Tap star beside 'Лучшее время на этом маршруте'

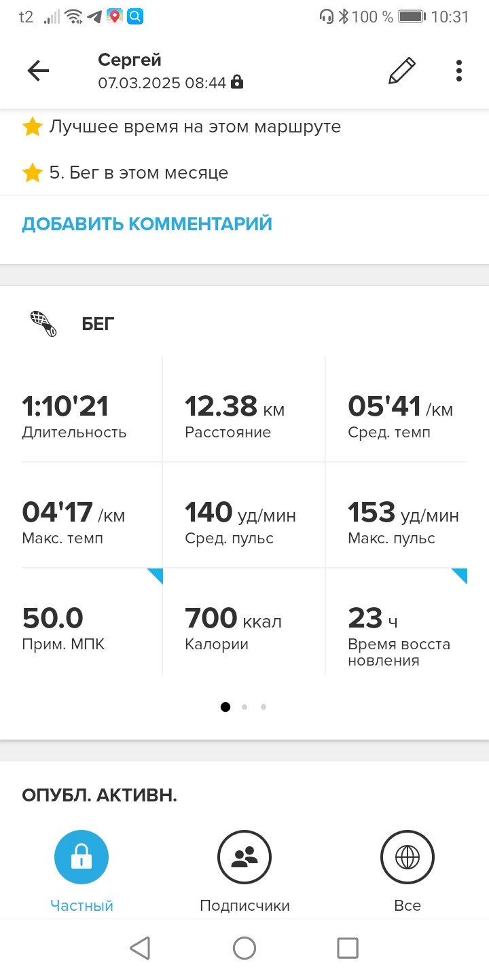pos(32,126)
